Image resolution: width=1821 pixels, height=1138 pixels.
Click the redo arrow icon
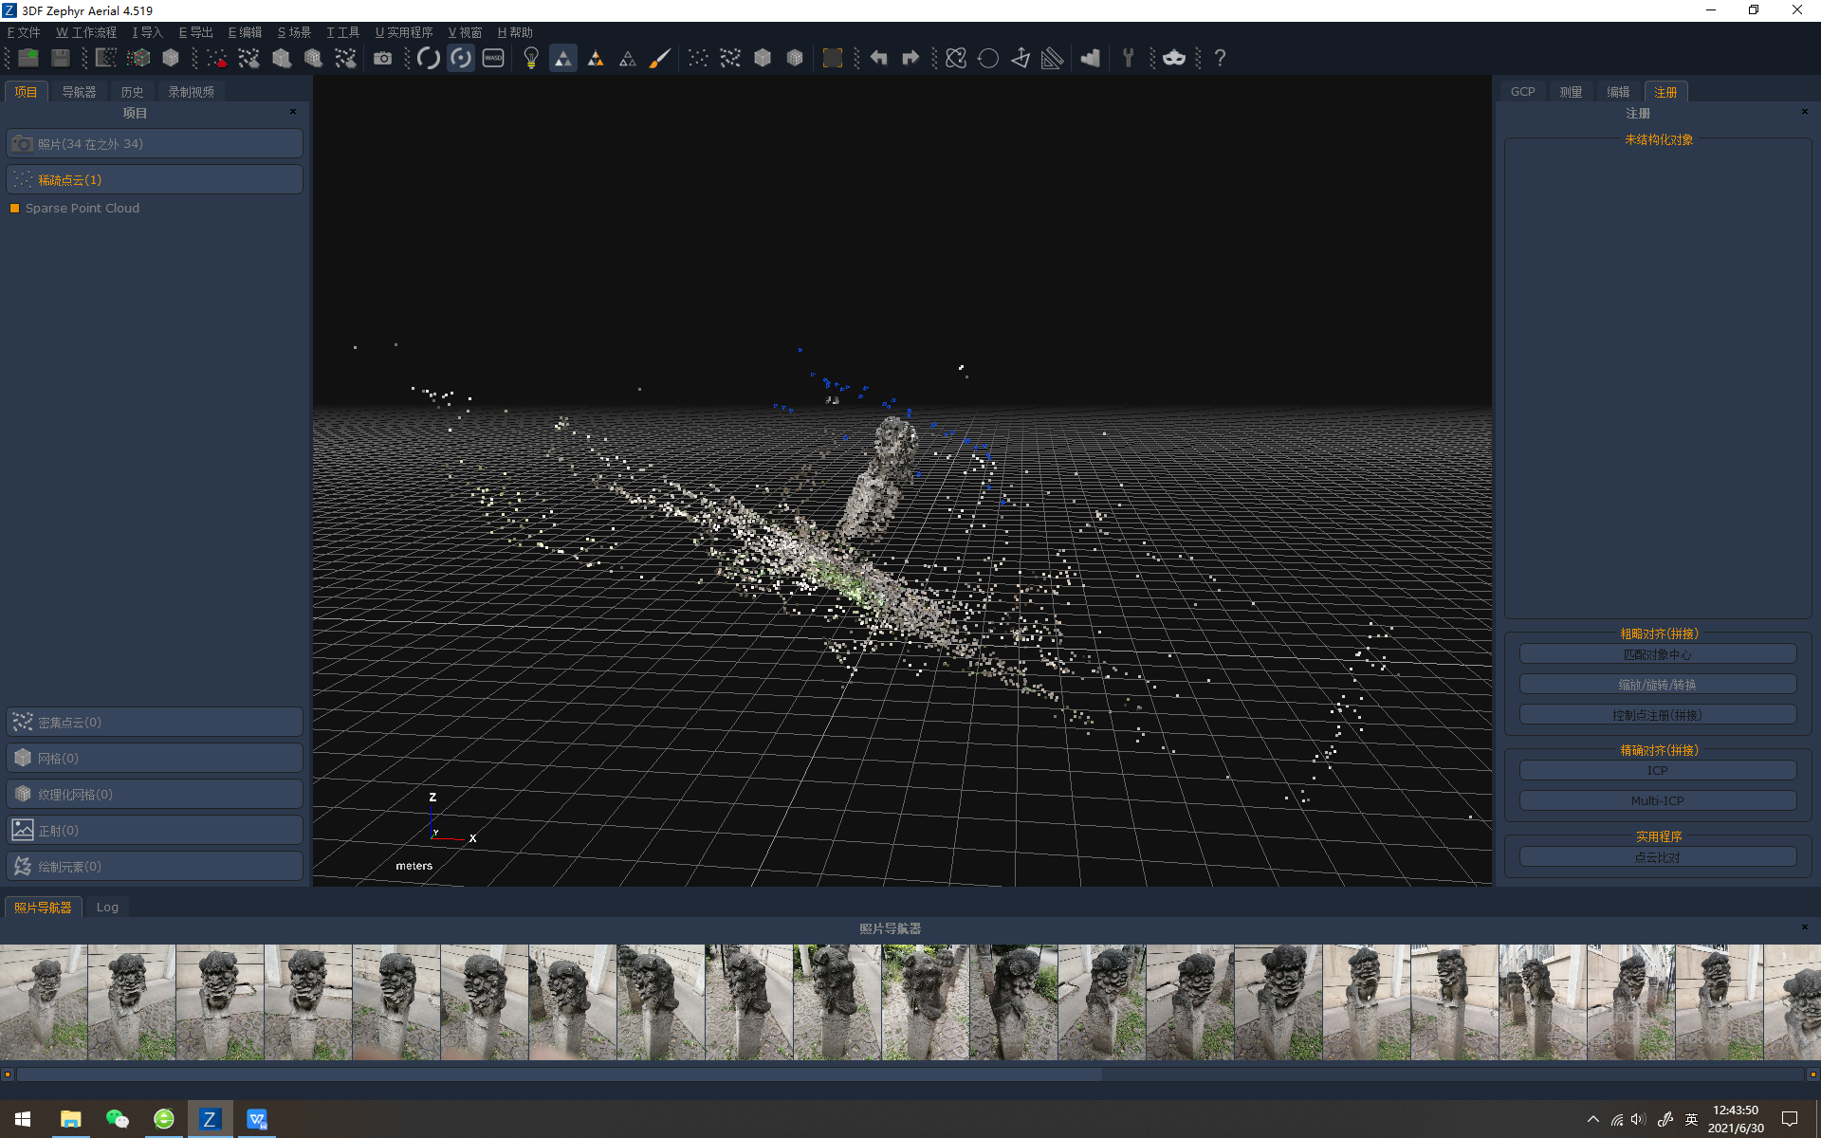(x=910, y=59)
